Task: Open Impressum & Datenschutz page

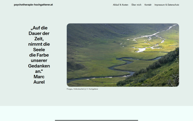Action: coord(167,5)
